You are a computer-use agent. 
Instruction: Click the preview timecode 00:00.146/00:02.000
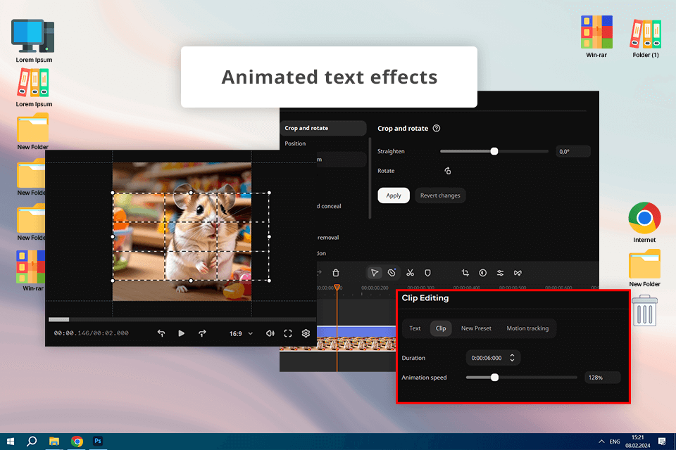click(x=91, y=333)
